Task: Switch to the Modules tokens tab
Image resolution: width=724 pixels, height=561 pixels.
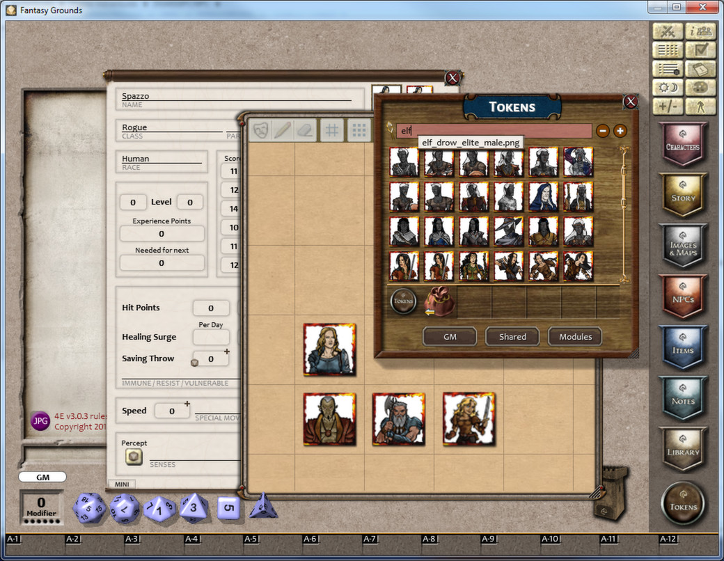Action: click(575, 336)
